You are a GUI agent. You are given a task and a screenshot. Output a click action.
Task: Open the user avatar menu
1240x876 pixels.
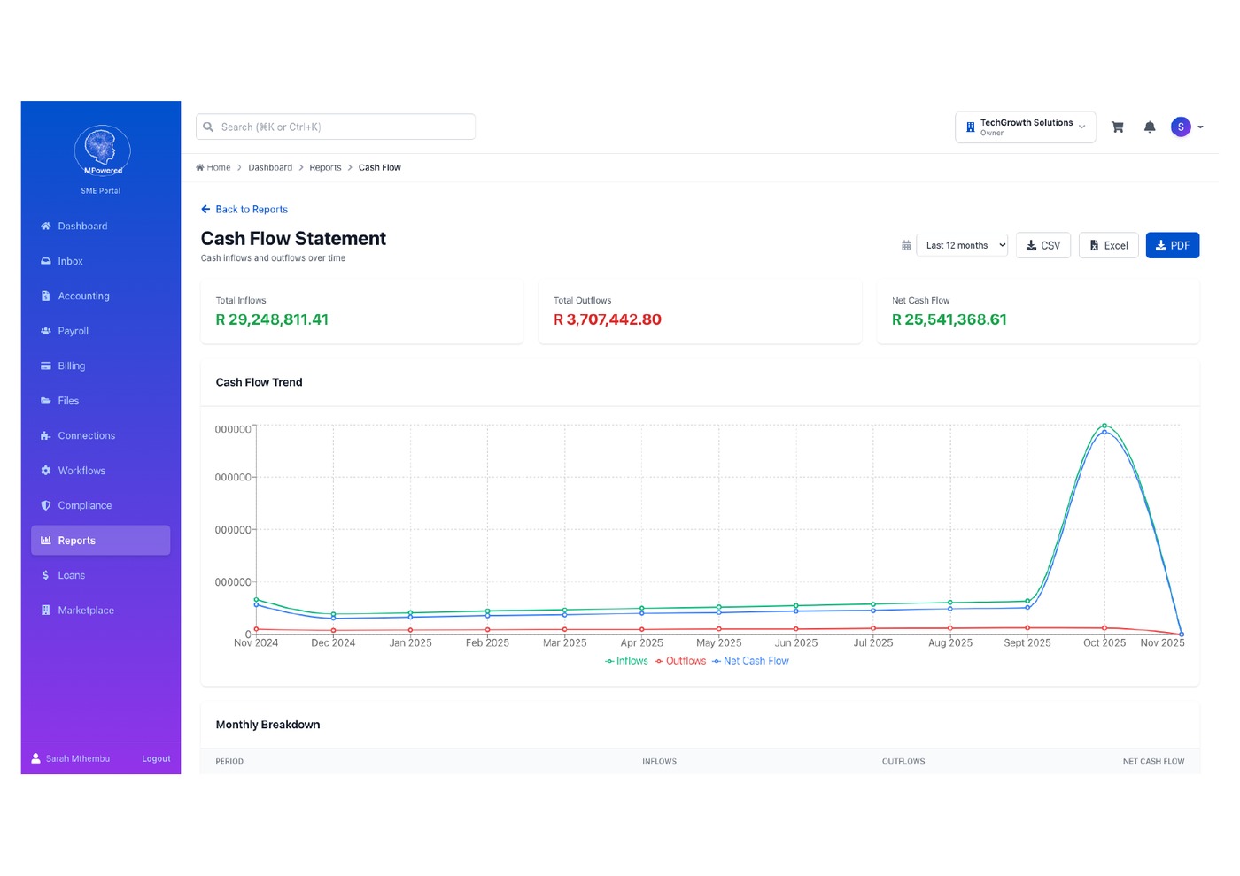1181,127
